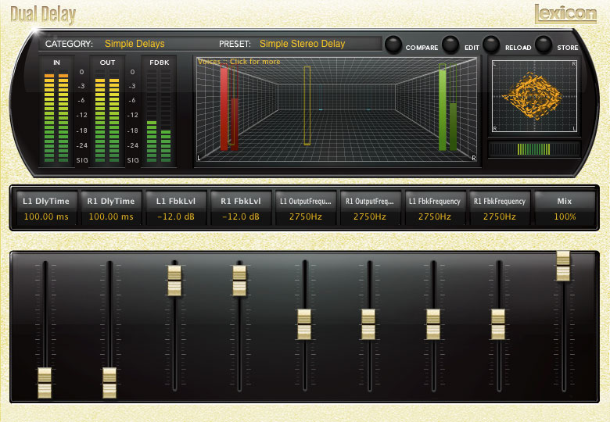Click the L1 FbkLvl fader handle
The image size is (610, 422).
click(175, 281)
